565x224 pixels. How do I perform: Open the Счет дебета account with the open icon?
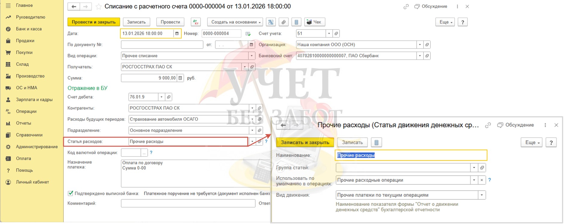169,97
